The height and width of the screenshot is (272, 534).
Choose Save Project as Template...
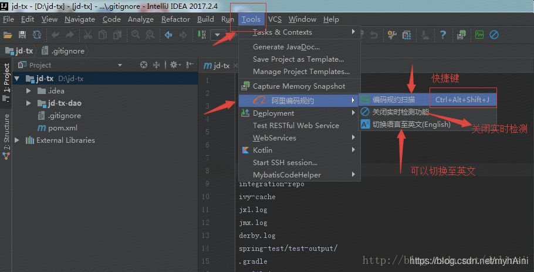(x=299, y=59)
